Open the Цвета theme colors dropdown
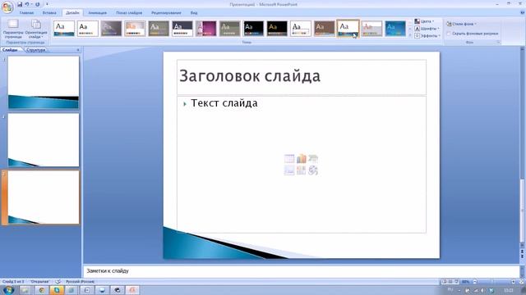The width and height of the screenshot is (526, 295). tap(424, 21)
